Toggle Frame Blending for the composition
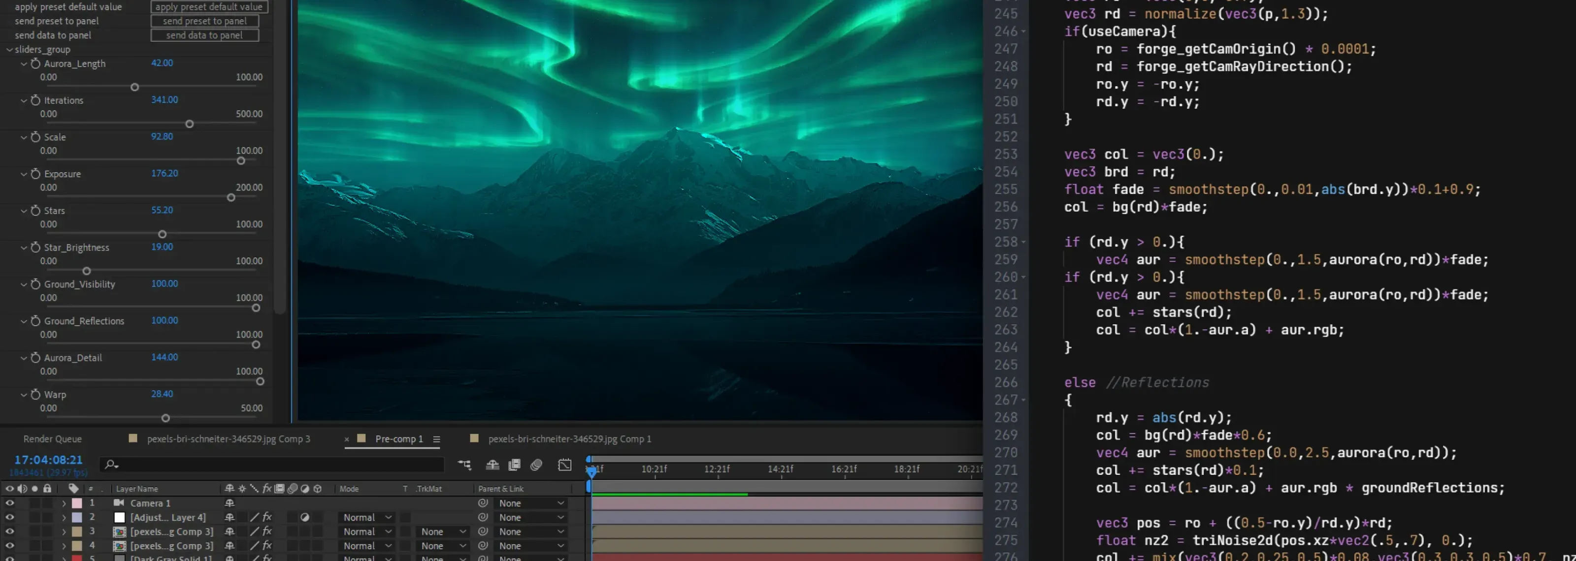 [515, 465]
